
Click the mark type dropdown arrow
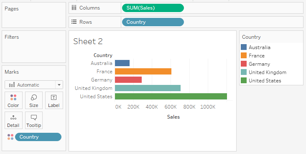(x=59, y=85)
